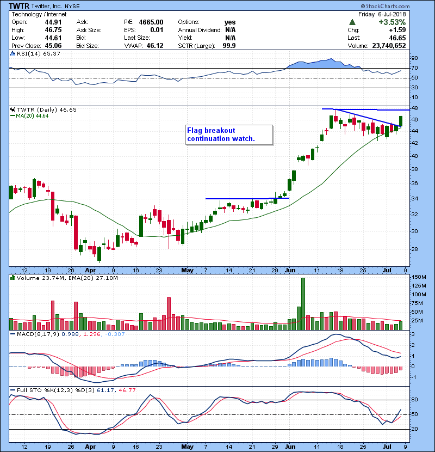
Task: Click the 'Technology / Internet' sector label
Action: (x=39, y=14)
